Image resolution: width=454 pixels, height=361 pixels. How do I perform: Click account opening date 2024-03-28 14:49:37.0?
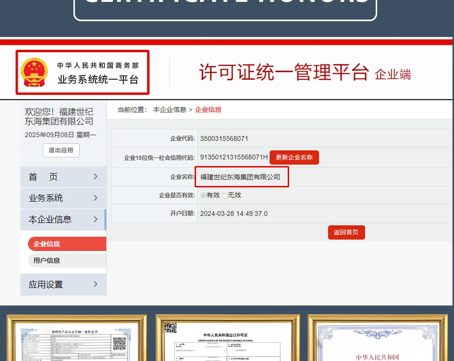(234, 214)
